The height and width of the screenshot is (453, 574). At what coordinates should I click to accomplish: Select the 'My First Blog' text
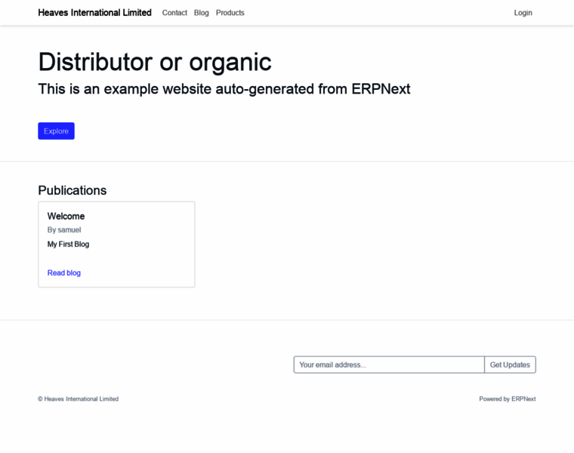(x=68, y=244)
